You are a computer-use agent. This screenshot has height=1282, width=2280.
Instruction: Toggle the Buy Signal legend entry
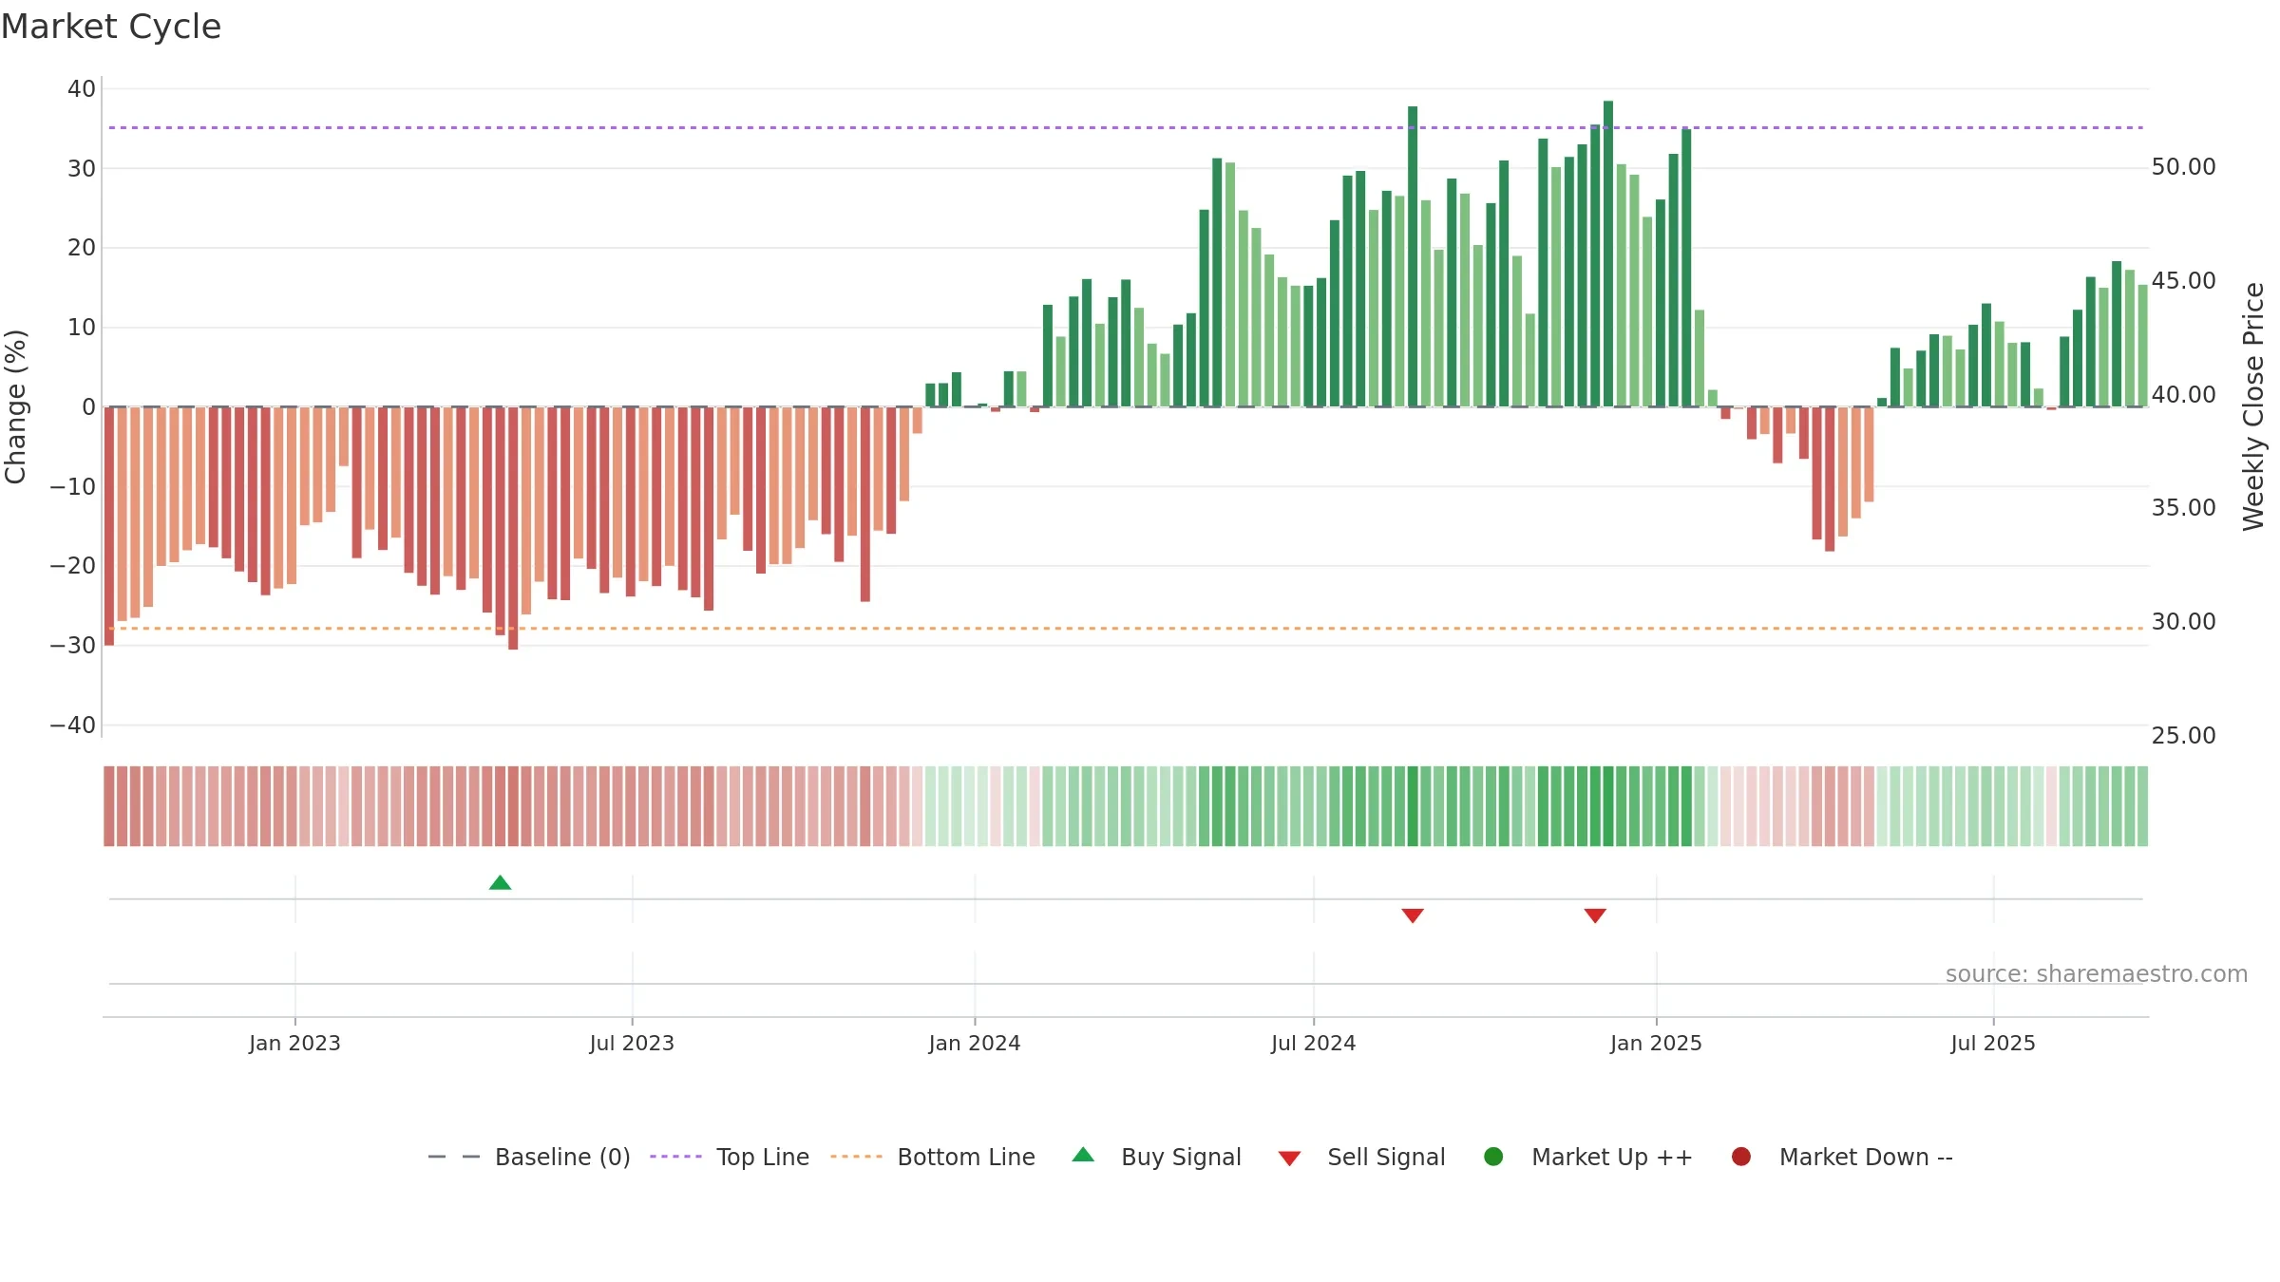tap(1156, 1157)
